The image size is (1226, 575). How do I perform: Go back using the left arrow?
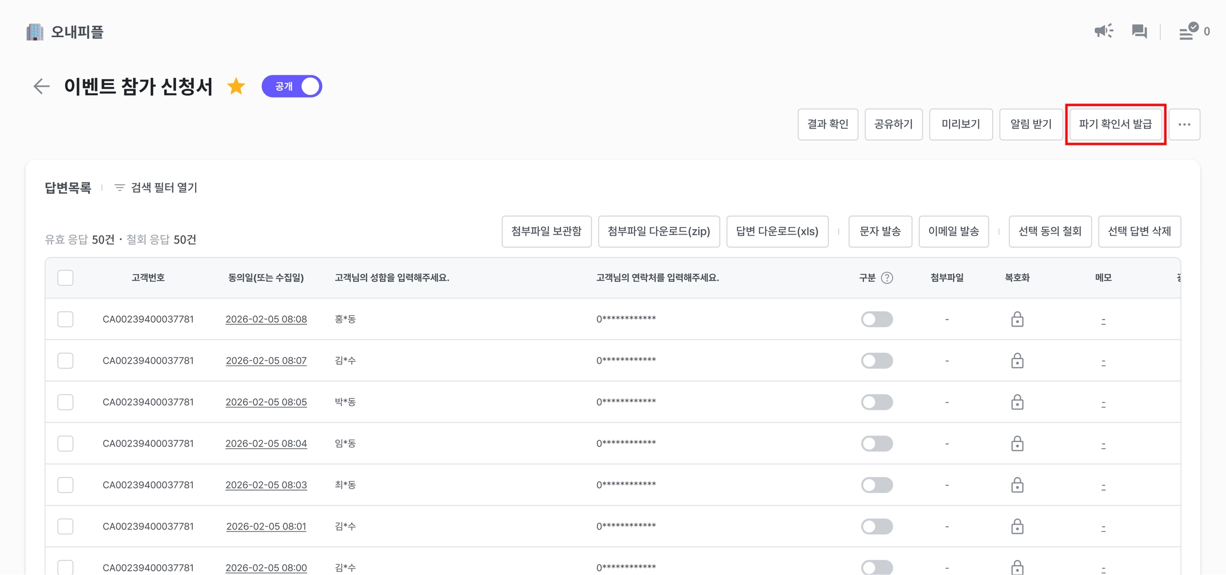pyautogui.click(x=41, y=86)
